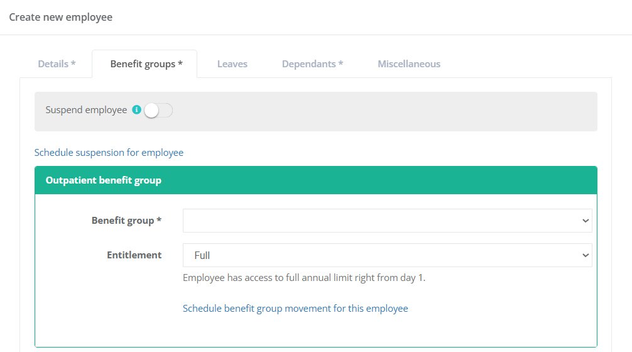This screenshot has width=632, height=352.
Task: Go to the Dependants tab
Action: click(x=312, y=64)
